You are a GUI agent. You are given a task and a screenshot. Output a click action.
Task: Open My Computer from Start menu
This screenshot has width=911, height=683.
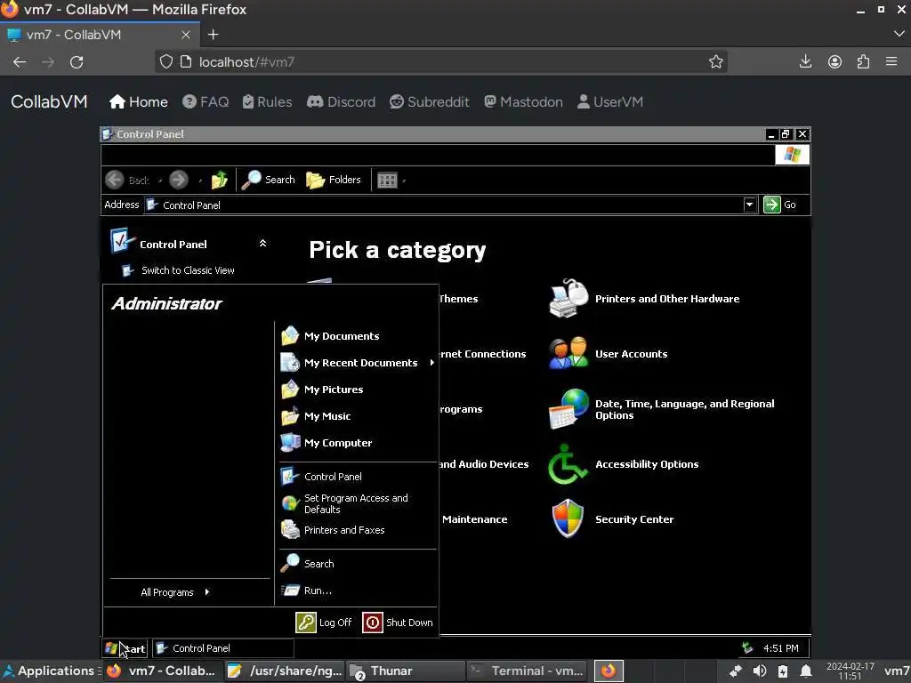326,443
